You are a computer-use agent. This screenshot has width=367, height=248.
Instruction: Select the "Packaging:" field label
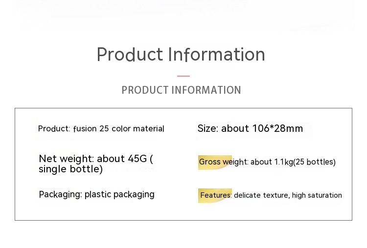pyautogui.click(x=60, y=194)
